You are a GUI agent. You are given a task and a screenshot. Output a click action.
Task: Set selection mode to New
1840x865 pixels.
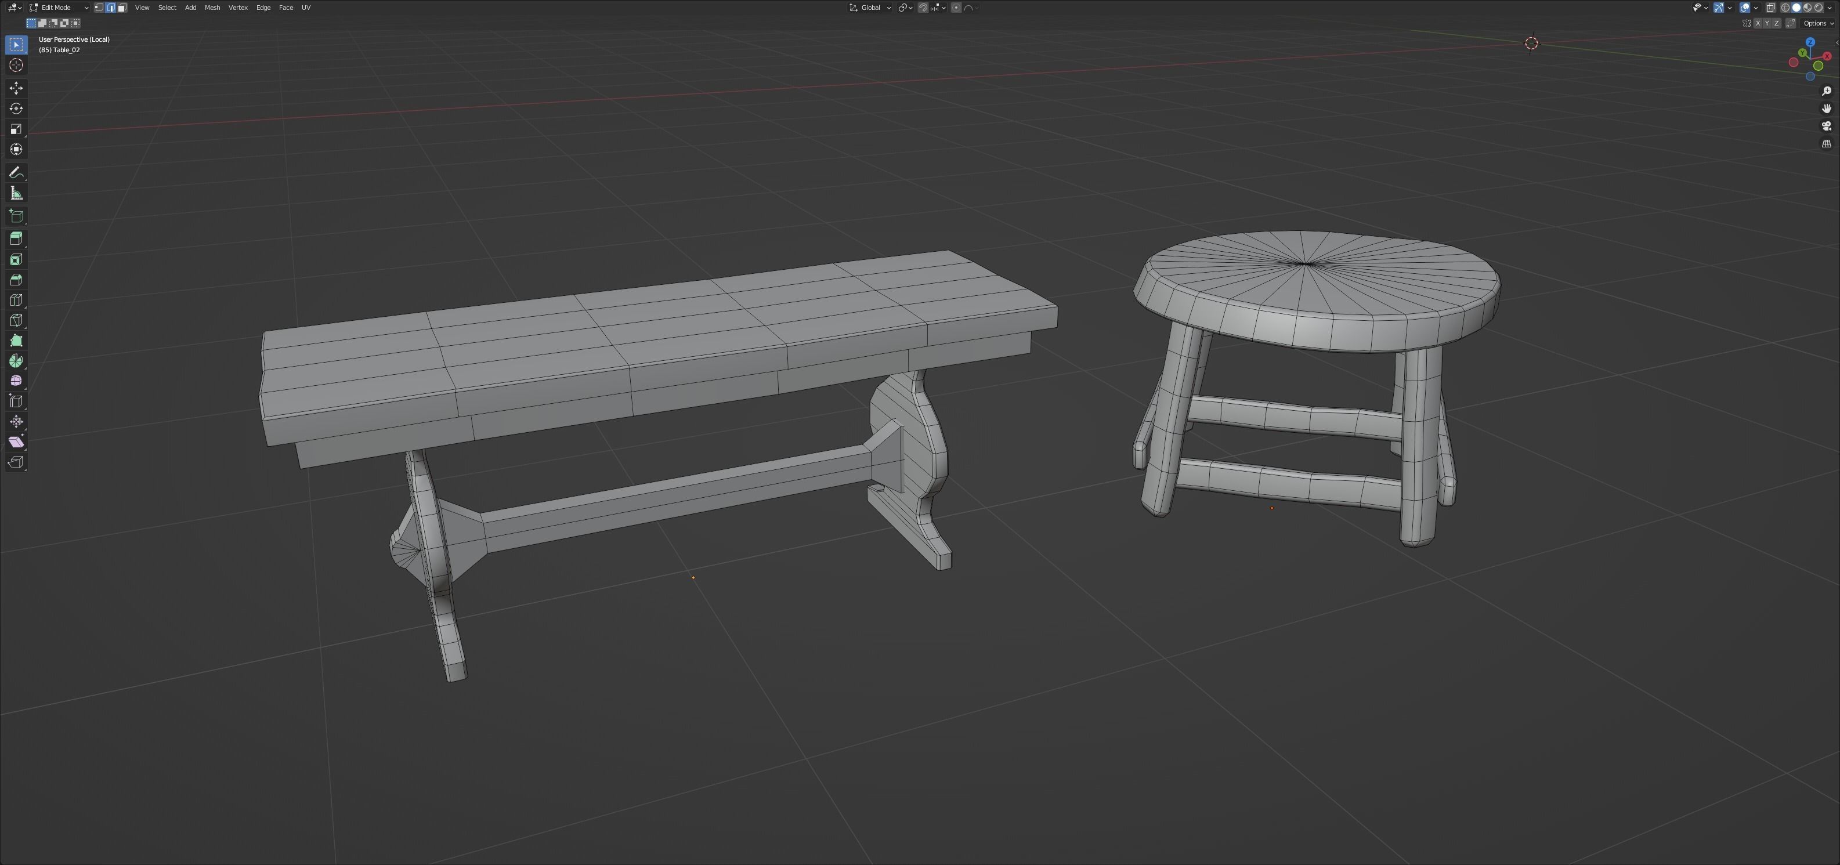pos(31,24)
